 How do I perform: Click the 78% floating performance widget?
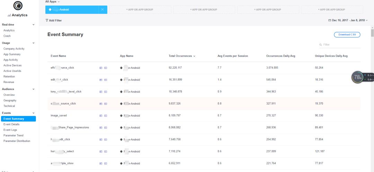[358, 77]
